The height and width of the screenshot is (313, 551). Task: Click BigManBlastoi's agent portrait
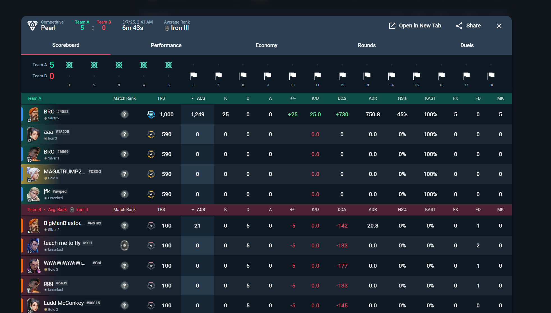[33, 226]
